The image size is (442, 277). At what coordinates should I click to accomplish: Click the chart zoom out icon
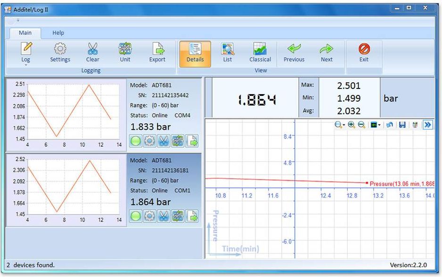coord(361,125)
